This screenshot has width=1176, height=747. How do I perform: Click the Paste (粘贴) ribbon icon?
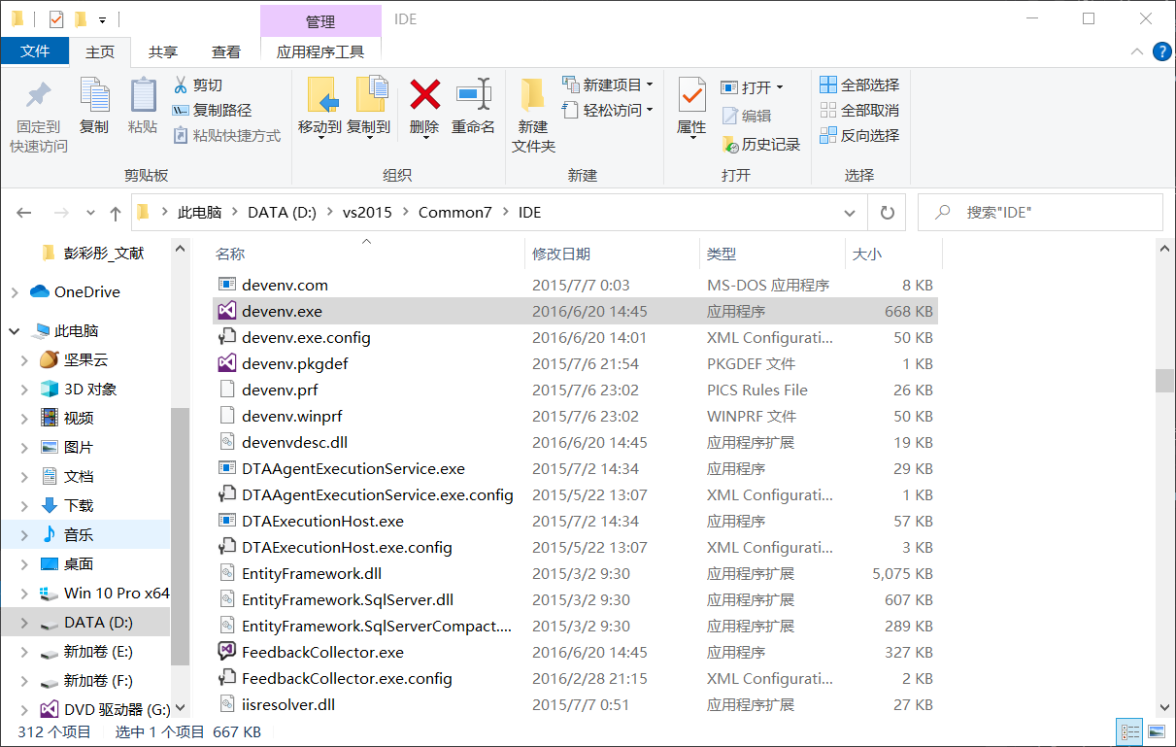tap(143, 96)
